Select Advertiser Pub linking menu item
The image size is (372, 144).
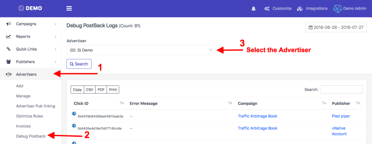point(36,106)
